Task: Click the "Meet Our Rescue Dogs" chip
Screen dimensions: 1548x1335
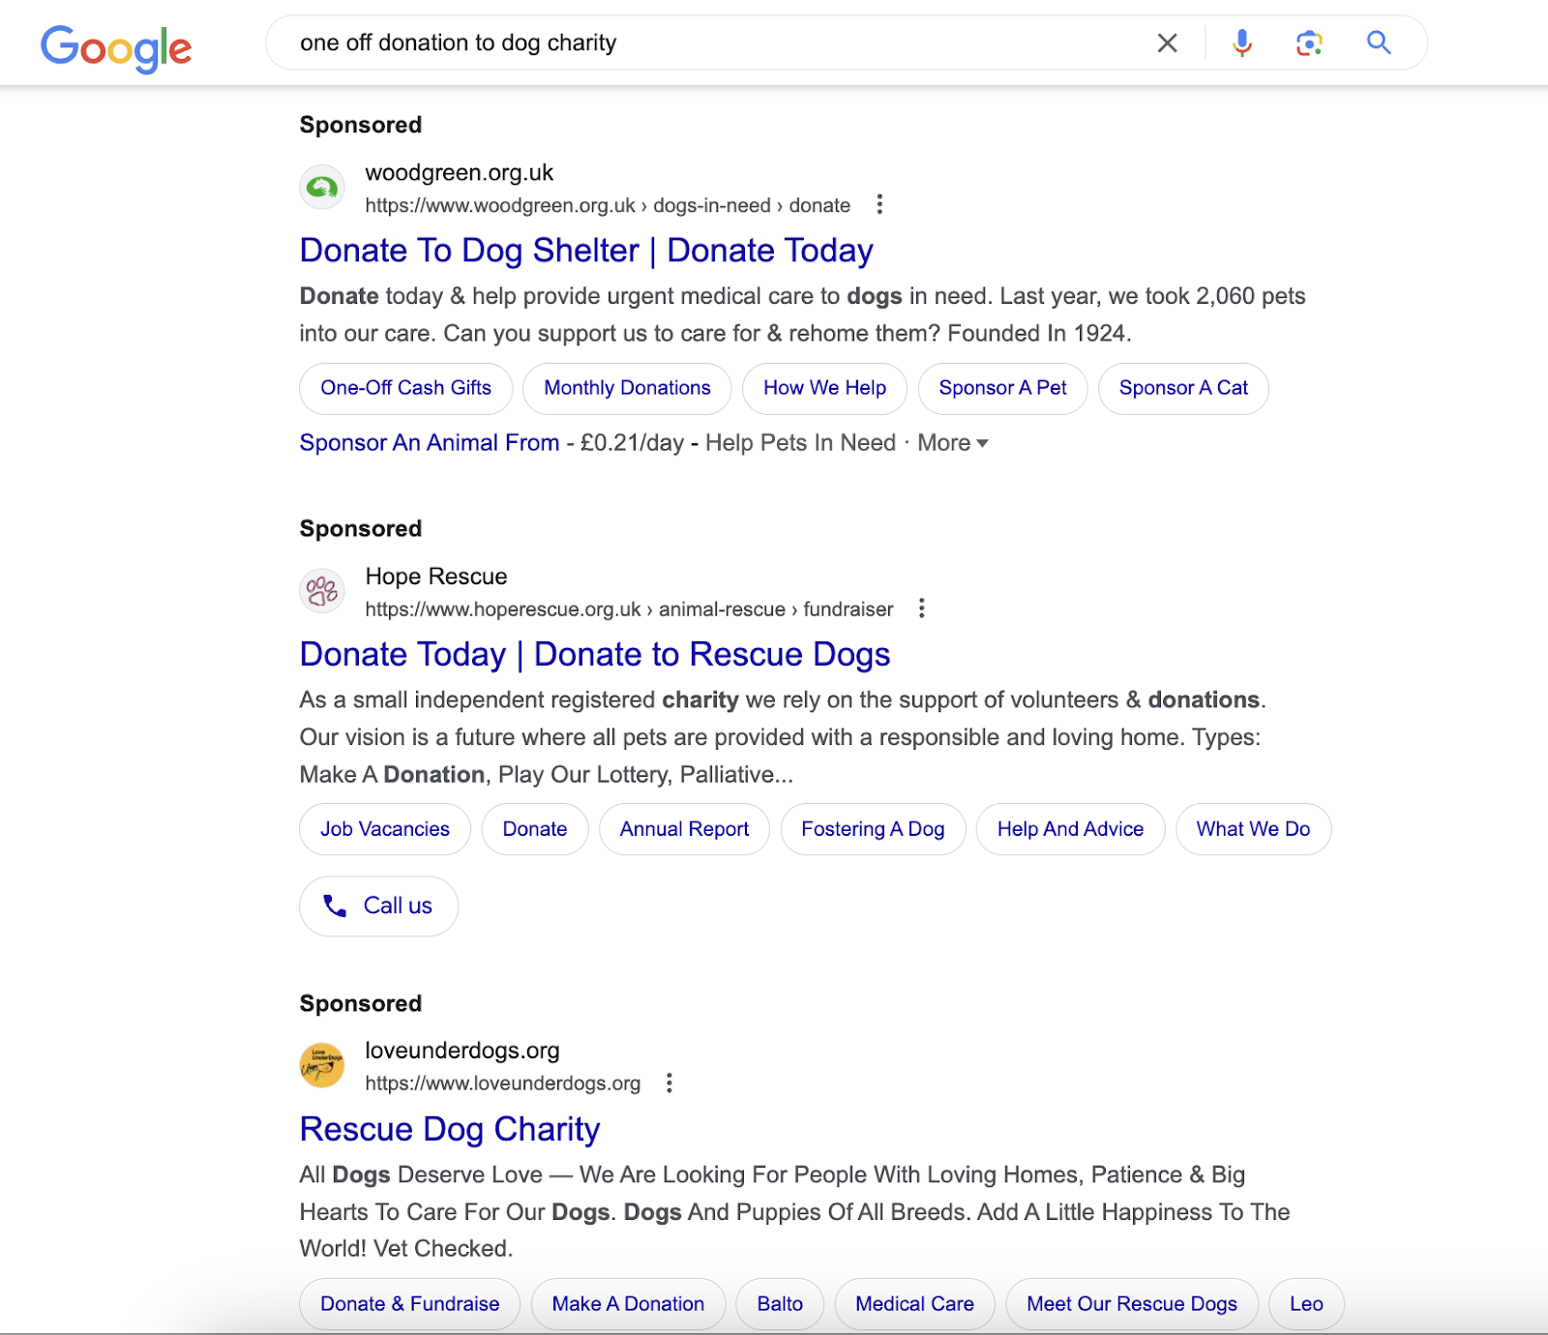Action: pyautogui.click(x=1132, y=1304)
